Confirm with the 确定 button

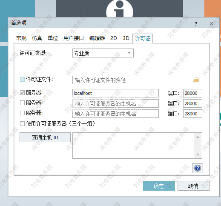coord(159,186)
